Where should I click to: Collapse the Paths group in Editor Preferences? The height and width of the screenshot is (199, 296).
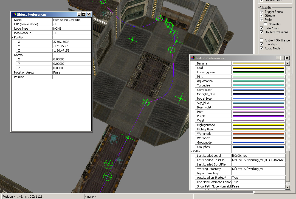pos(191,151)
